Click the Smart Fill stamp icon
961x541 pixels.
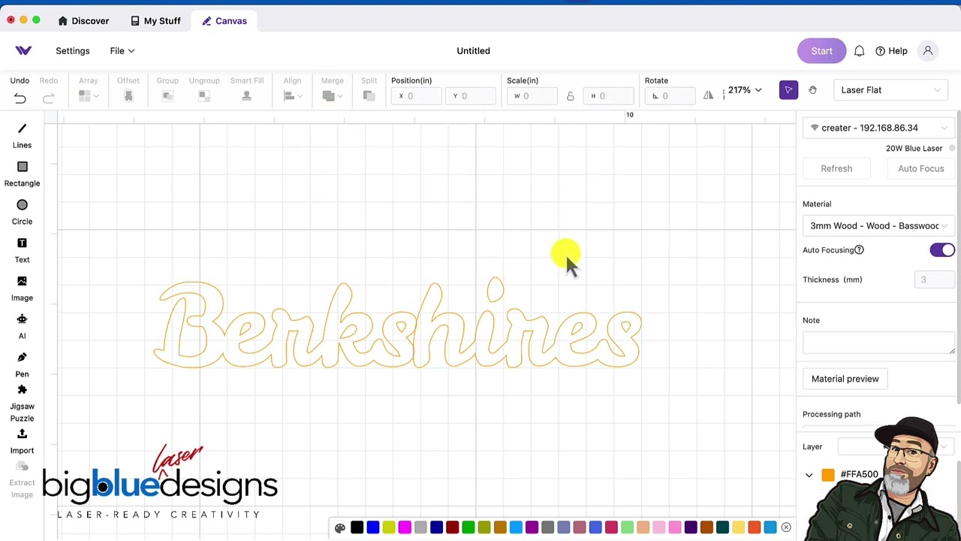pyautogui.click(x=246, y=96)
